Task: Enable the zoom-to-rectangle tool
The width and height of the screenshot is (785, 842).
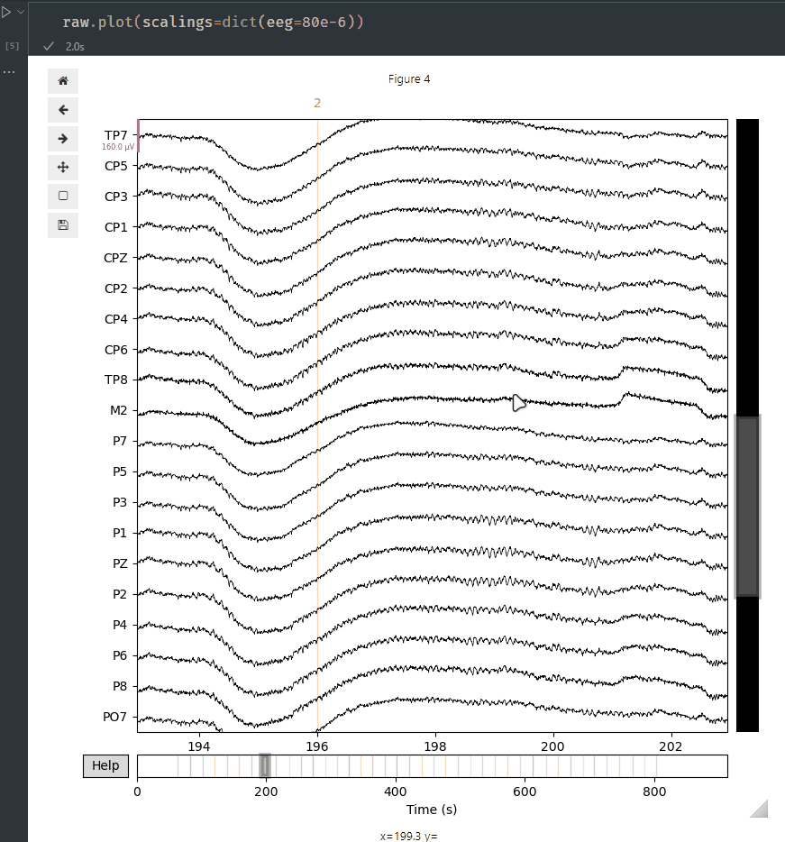Action: [x=62, y=196]
